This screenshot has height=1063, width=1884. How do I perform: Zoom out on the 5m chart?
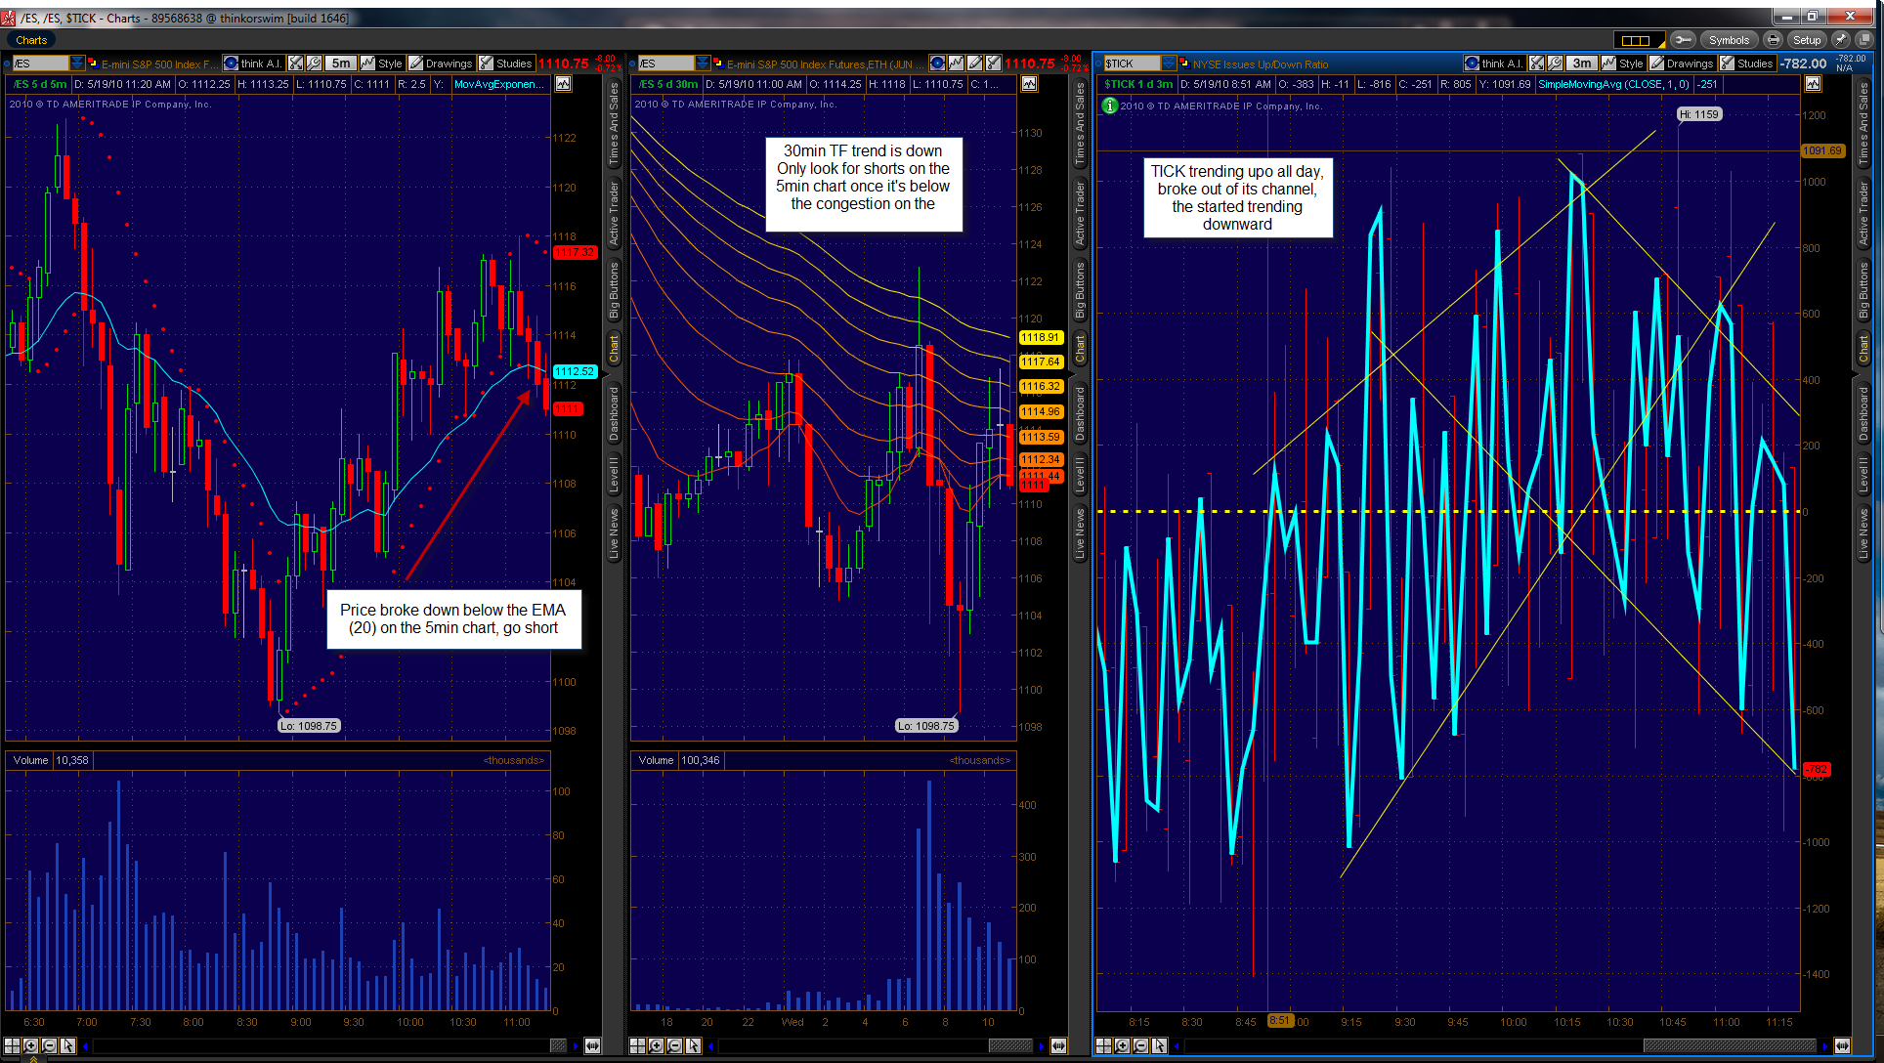click(49, 1045)
